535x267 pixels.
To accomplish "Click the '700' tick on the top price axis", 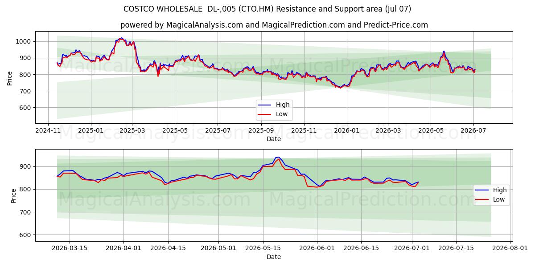I will [x=25, y=91].
